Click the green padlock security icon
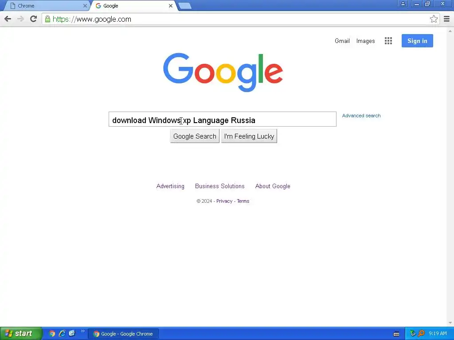The image size is (454, 340). [x=47, y=19]
